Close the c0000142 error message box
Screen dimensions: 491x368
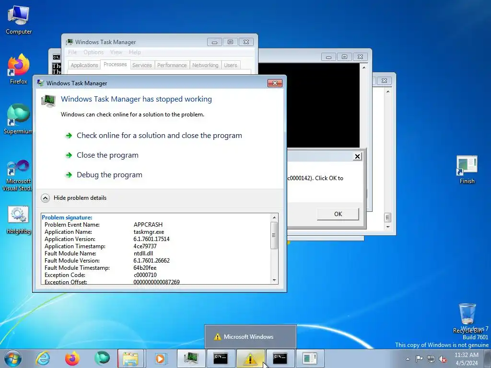(357, 157)
